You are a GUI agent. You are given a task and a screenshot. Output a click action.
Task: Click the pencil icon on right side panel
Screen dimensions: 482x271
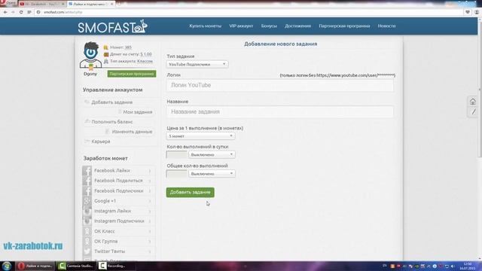[x=474, y=112]
